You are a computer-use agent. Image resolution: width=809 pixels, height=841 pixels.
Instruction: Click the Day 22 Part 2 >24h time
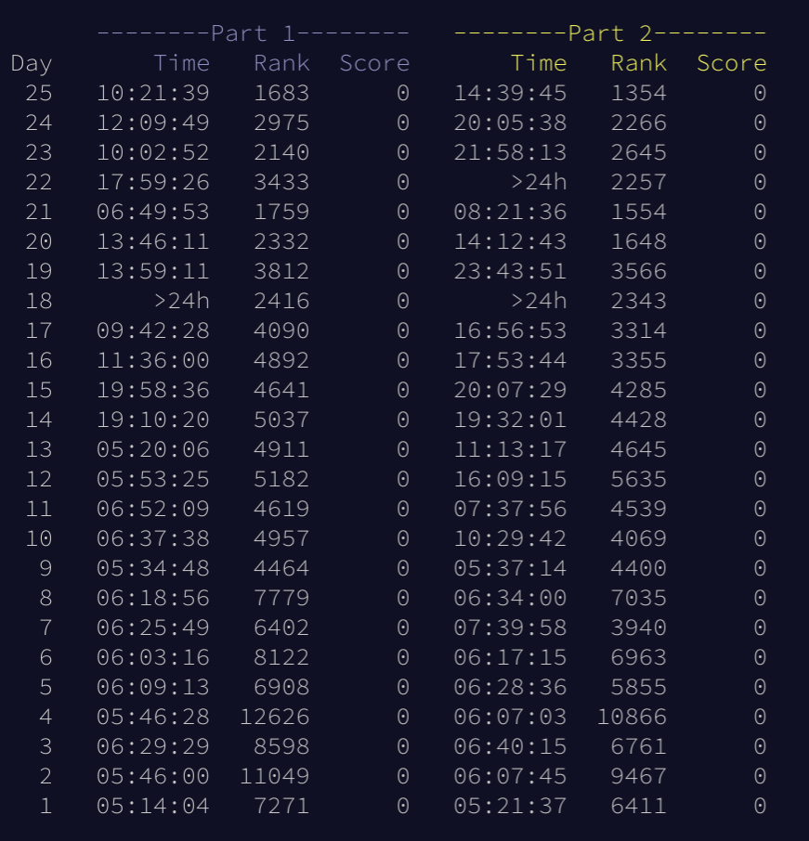(538, 182)
